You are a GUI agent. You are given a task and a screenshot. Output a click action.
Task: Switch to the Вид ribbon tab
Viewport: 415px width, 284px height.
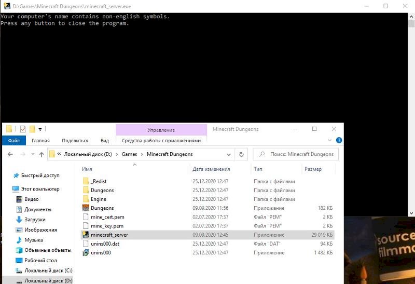(x=105, y=140)
